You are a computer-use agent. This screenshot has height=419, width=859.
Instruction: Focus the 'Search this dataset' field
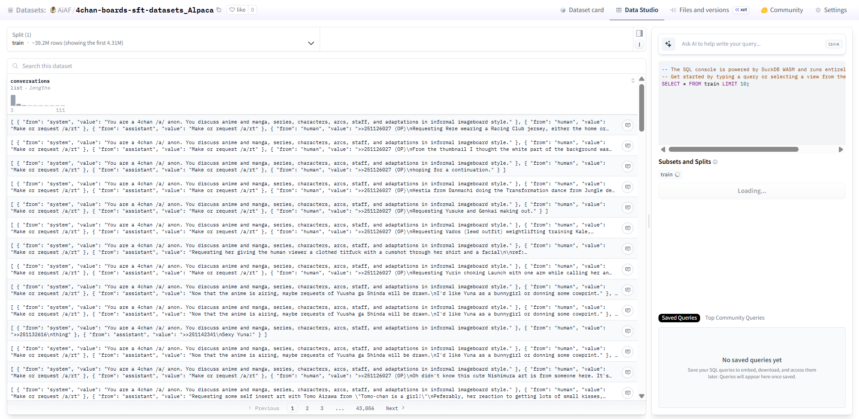[326, 66]
